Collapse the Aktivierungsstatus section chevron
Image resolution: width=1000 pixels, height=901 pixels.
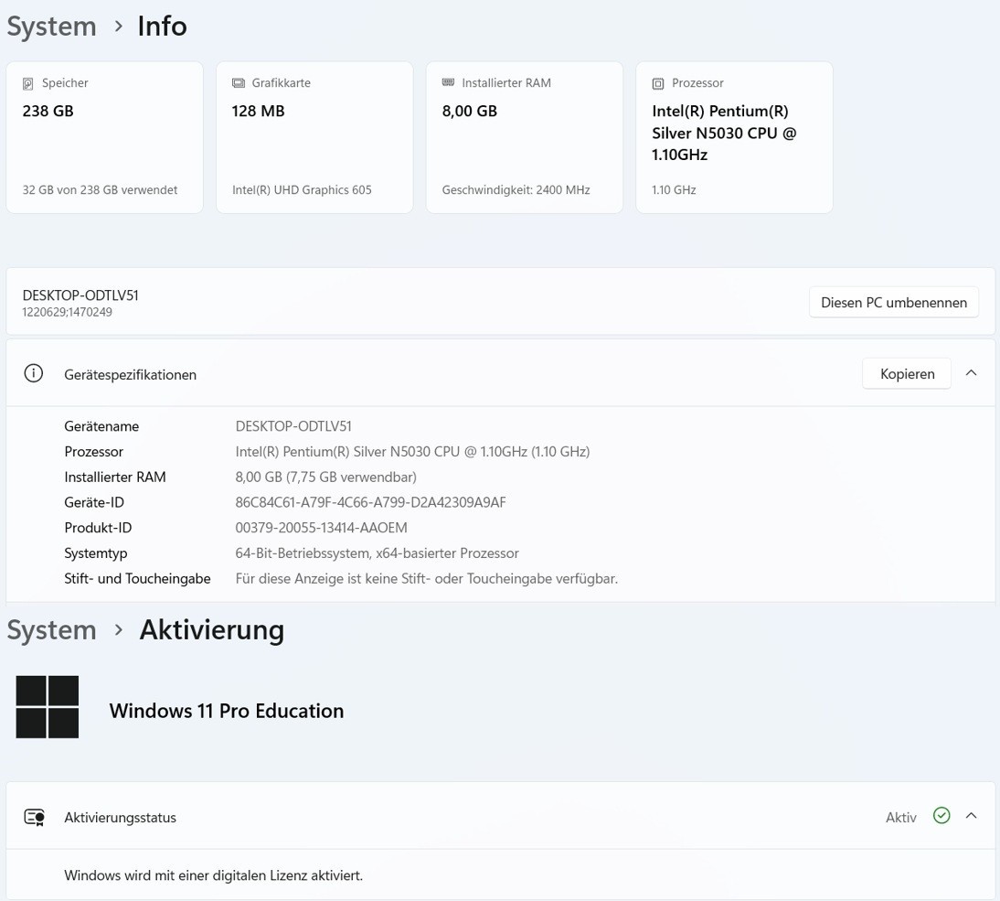click(x=972, y=816)
